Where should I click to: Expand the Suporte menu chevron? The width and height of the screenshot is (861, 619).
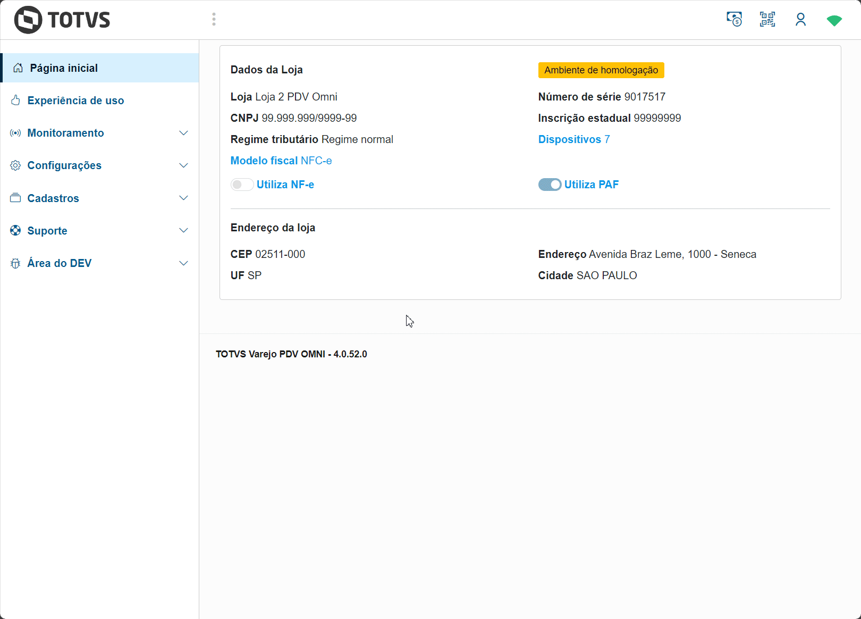[x=183, y=230]
